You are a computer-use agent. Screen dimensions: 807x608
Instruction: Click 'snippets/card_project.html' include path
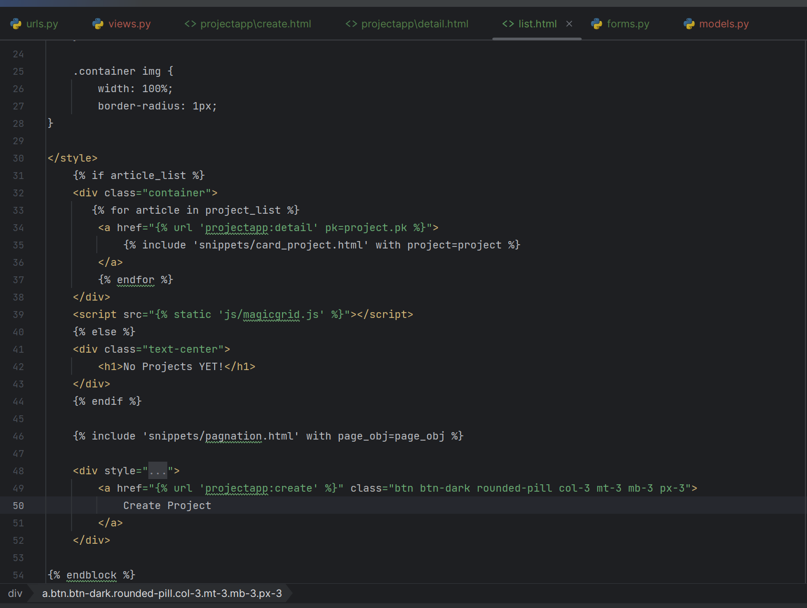tap(281, 245)
